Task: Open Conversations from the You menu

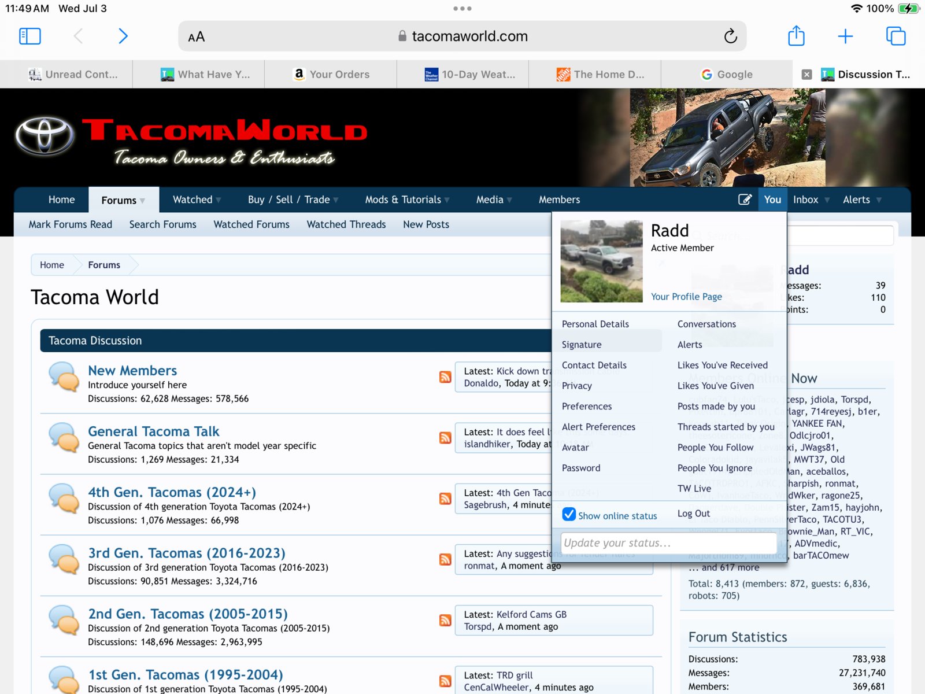Action: [706, 324]
